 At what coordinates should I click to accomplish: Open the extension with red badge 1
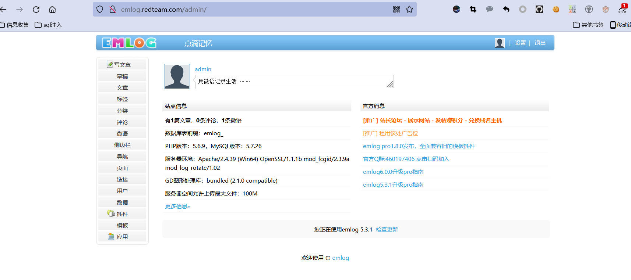pyautogui.click(x=623, y=9)
